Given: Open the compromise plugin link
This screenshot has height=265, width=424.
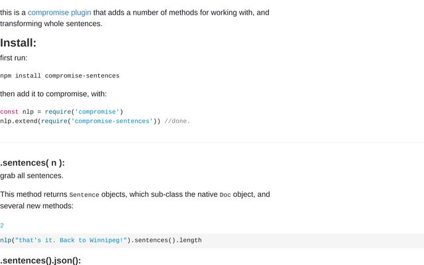Looking at the screenshot, I should [59, 13].
